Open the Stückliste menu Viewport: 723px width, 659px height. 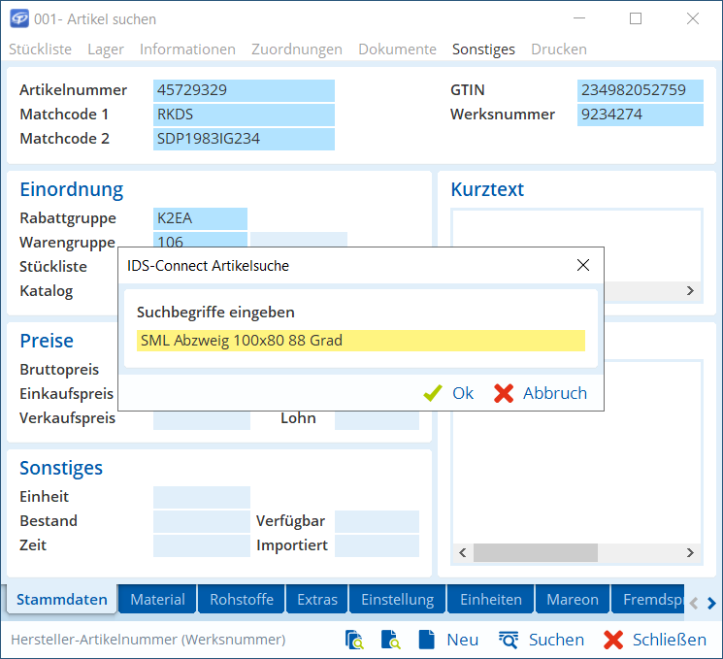pyautogui.click(x=40, y=49)
